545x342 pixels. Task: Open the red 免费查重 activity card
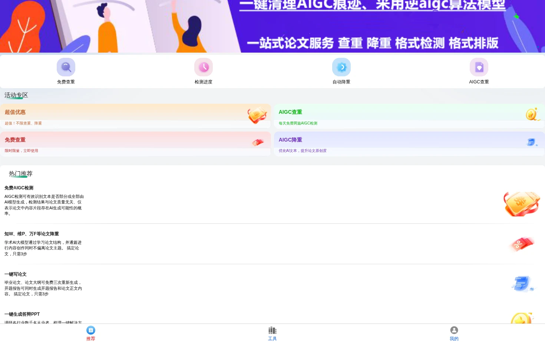(135, 144)
